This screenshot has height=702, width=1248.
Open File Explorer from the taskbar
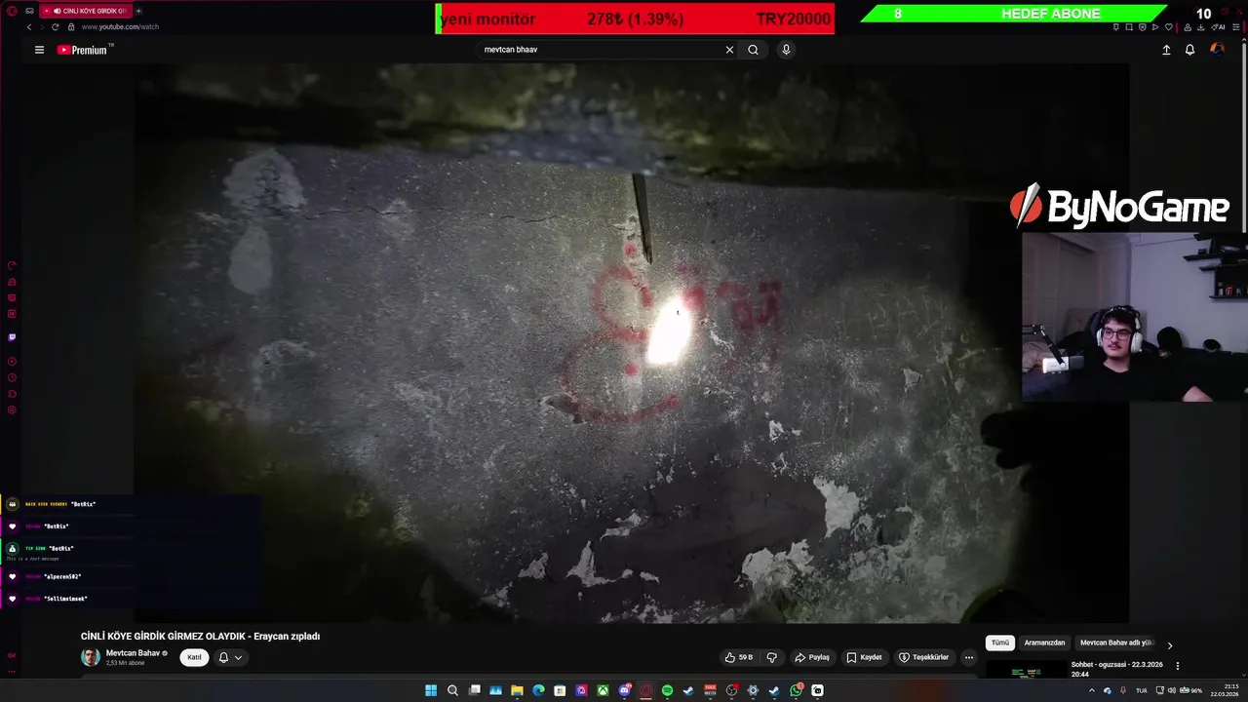click(517, 690)
